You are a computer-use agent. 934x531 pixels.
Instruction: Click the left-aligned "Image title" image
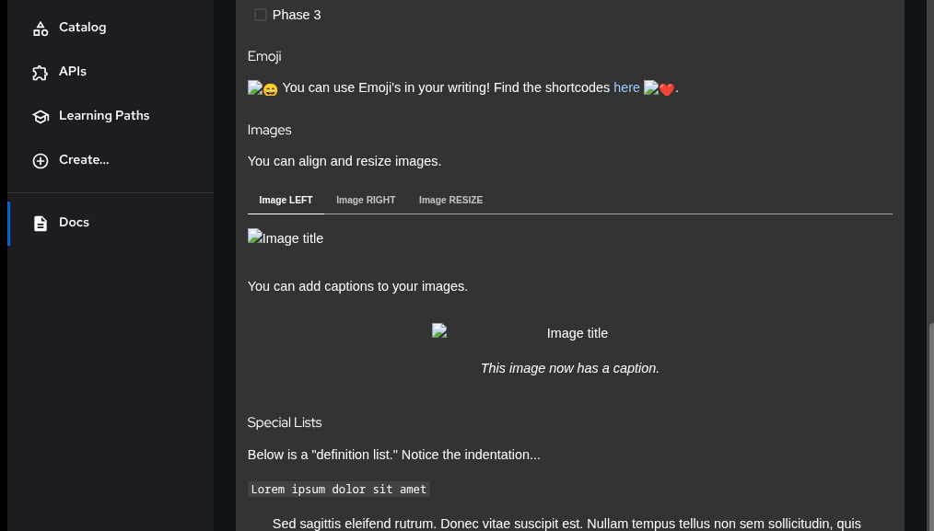coord(286,238)
